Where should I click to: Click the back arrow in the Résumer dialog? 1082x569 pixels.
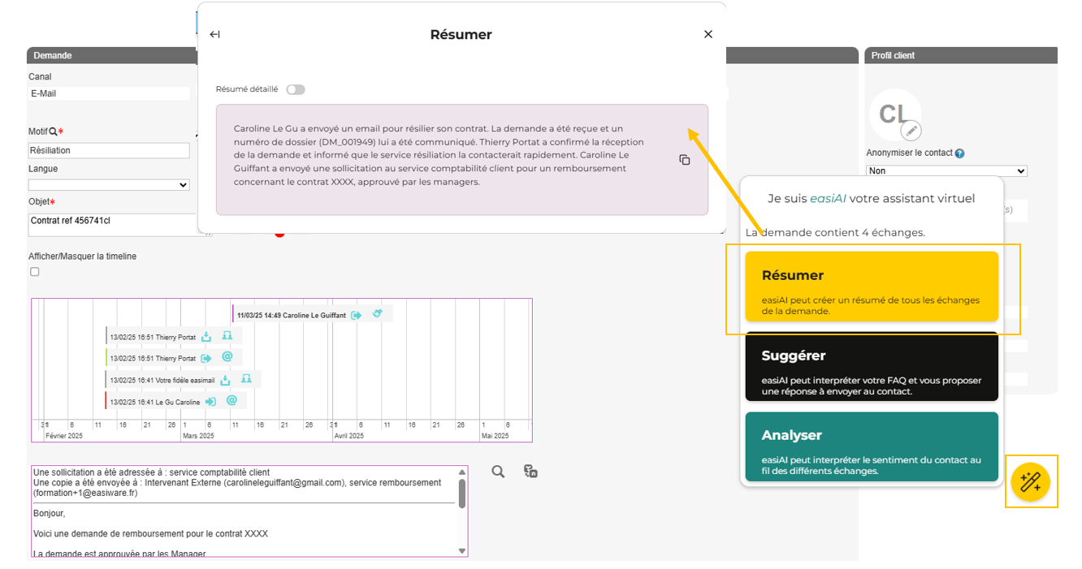click(x=214, y=34)
